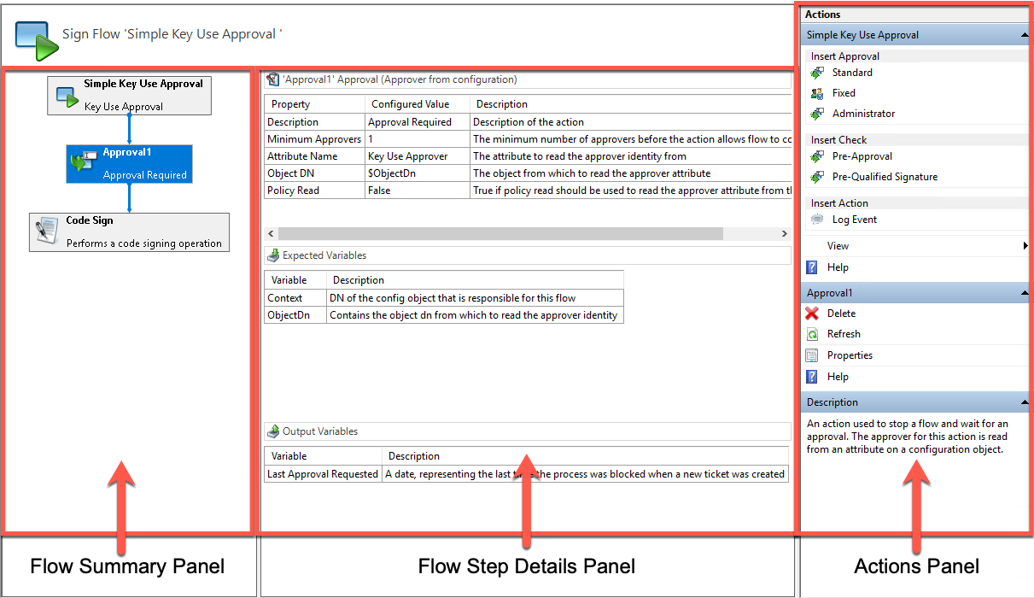1034x598 pixels.
Task: Select the Simple Key Use Approval node
Action: point(129,95)
